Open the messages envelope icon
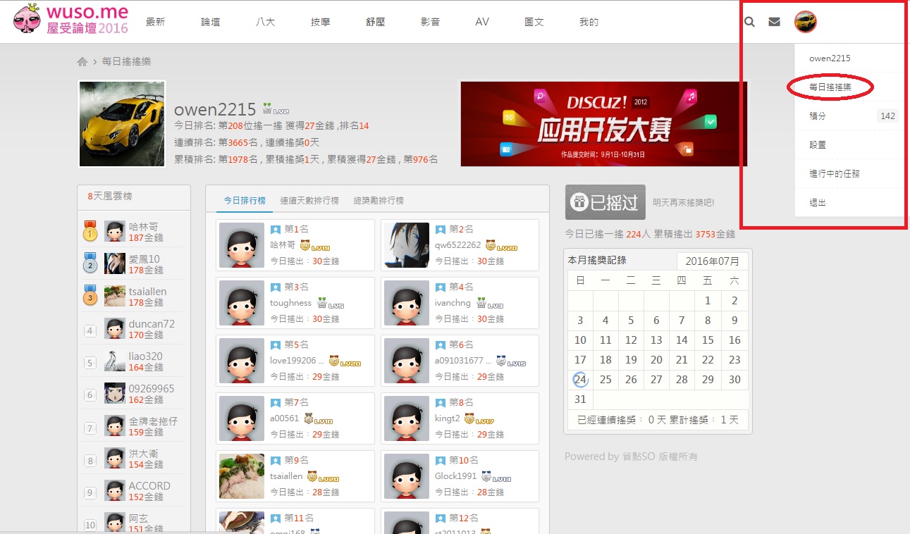Image resolution: width=910 pixels, height=534 pixels. [774, 22]
